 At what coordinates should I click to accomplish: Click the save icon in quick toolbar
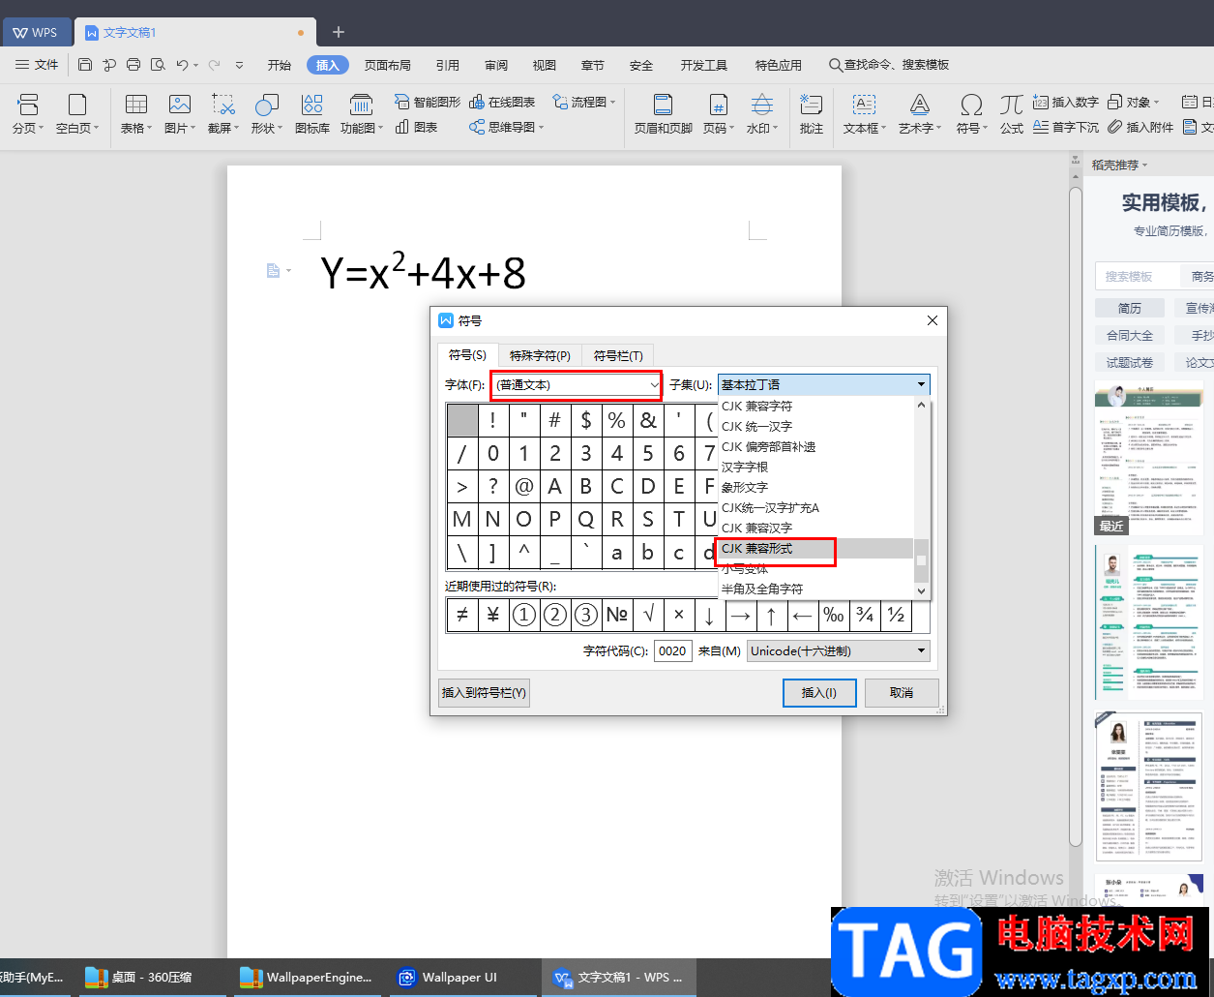tap(85, 65)
